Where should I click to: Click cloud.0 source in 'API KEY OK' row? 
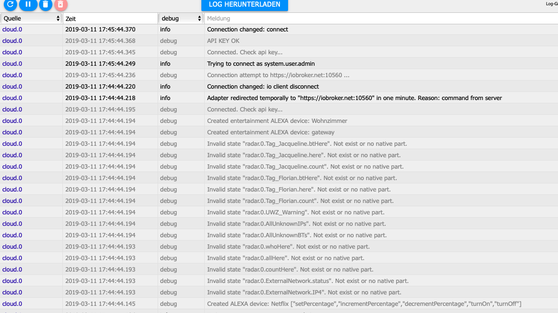point(12,41)
